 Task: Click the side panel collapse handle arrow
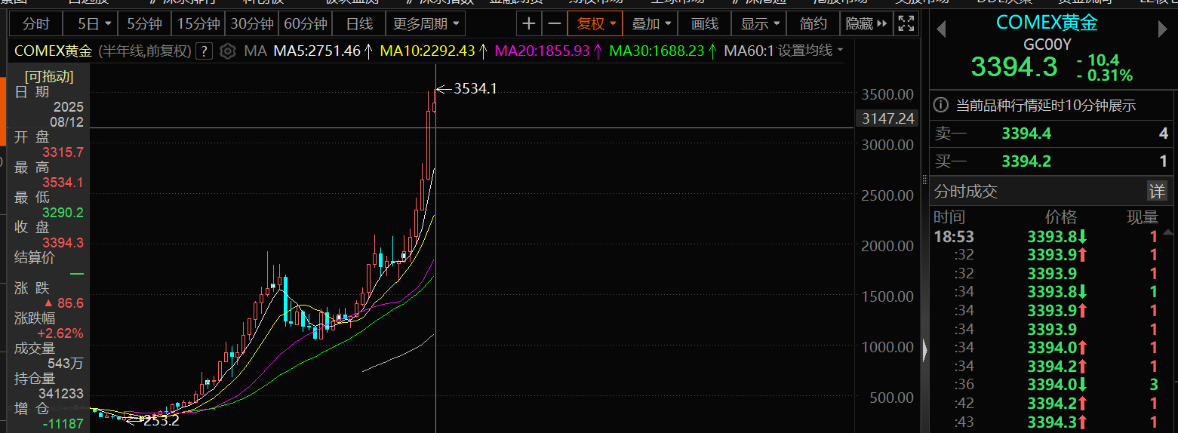[924, 349]
